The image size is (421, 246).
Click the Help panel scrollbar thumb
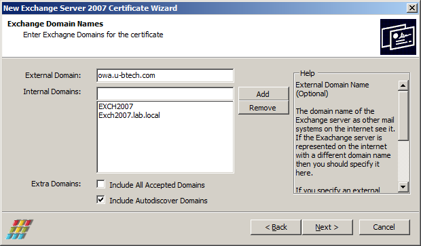(x=403, y=115)
